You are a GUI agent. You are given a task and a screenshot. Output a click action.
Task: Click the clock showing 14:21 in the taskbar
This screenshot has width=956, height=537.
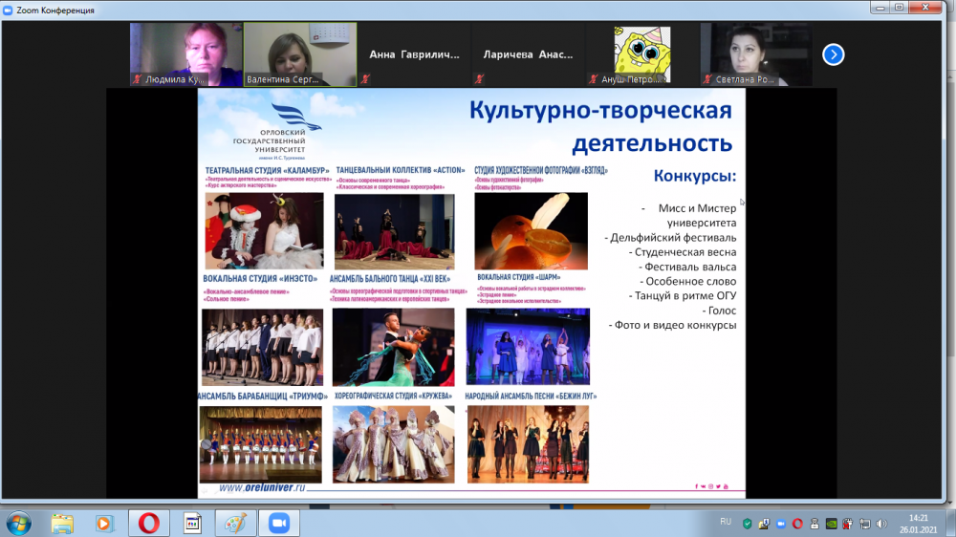[919, 523]
